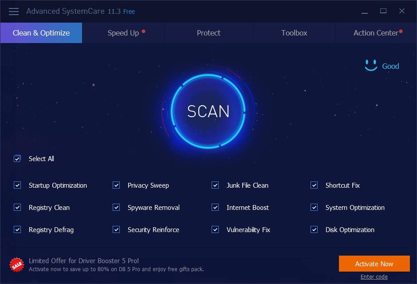417x284 pixels.
Task: Toggle Security Reinforce checkbox
Action: point(116,229)
